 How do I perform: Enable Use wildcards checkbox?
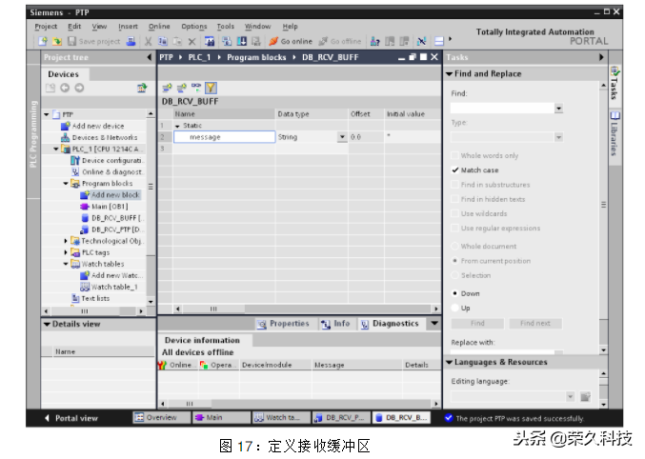click(454, 213)
